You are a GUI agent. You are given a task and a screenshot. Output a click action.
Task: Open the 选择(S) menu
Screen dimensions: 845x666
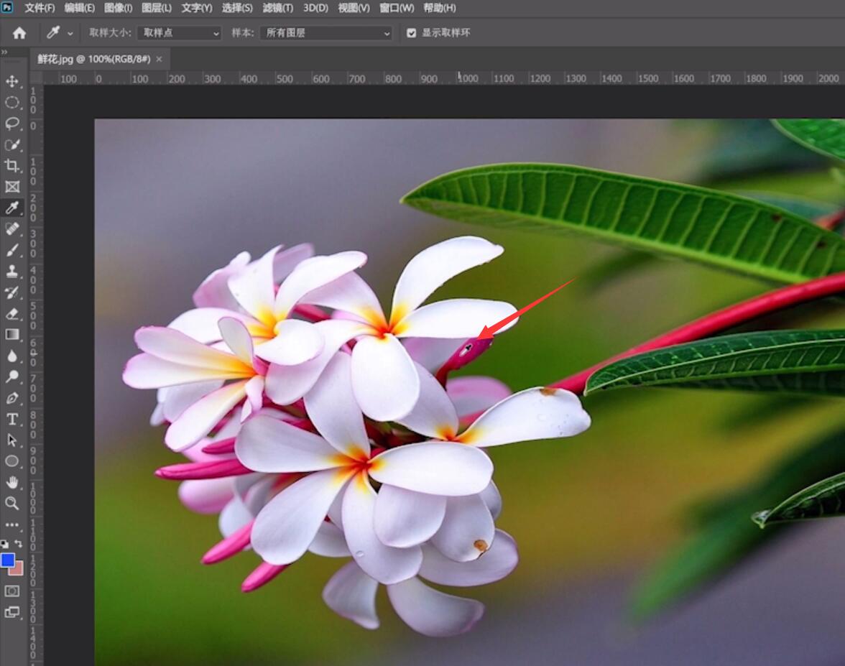(x=237, y=8)
